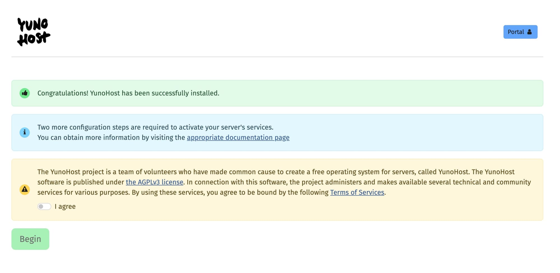This screenshot has height=273, width=560.
Task: Click the thumbs-up icon in the success banner
Action: click(25, 93)
